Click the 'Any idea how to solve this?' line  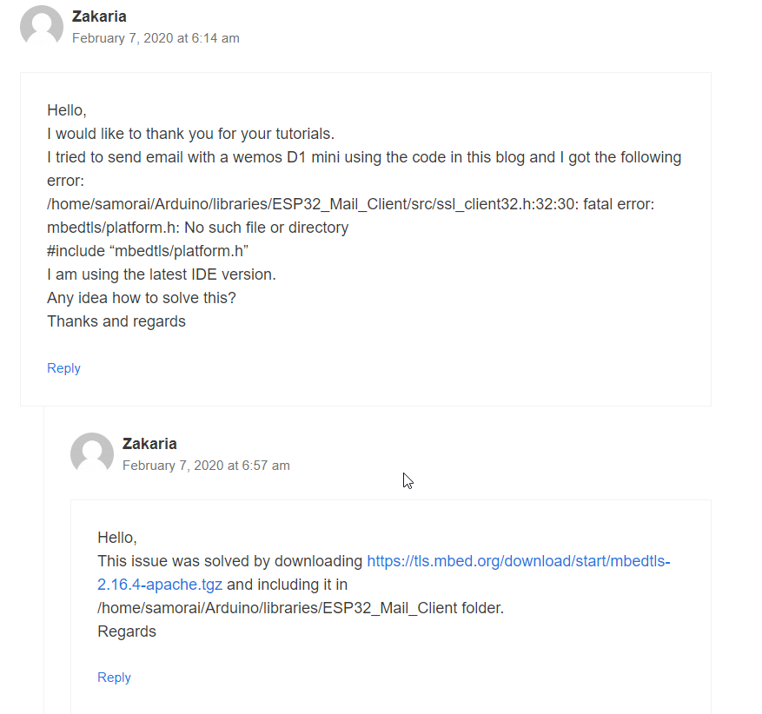pos(141,298)
